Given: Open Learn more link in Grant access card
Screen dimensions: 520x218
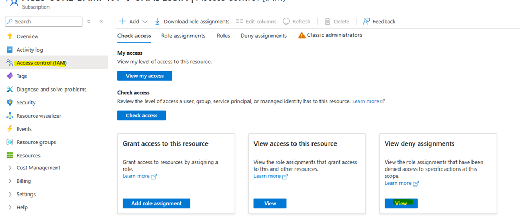Looking at the screenshot, I should coord(140,176).
